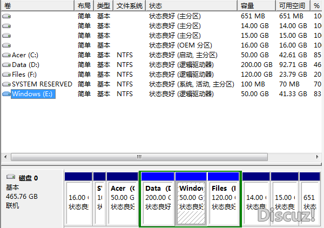Select the Data (D:) volume name
This screenshot has height=228, width=324.
[x=25, y=65]
